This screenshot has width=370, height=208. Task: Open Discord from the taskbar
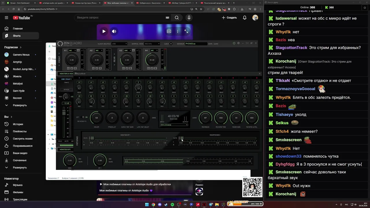(x=160, y=205)
